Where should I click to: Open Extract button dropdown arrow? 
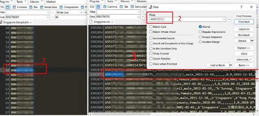pyautogui.click(x=252, y=41)
